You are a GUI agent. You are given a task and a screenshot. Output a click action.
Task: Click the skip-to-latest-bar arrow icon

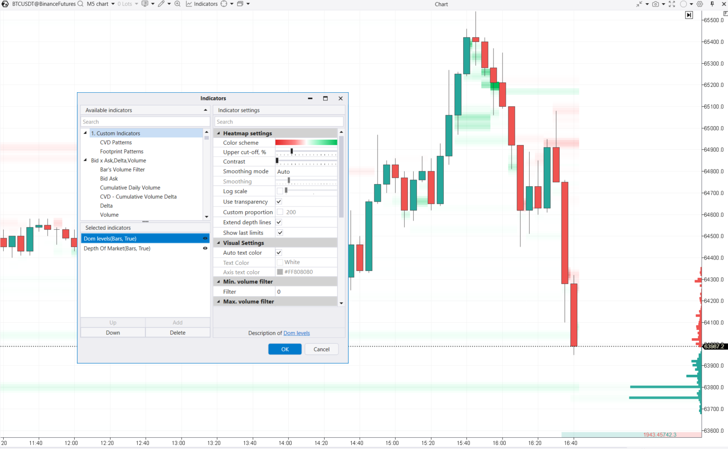coord(689,14)
